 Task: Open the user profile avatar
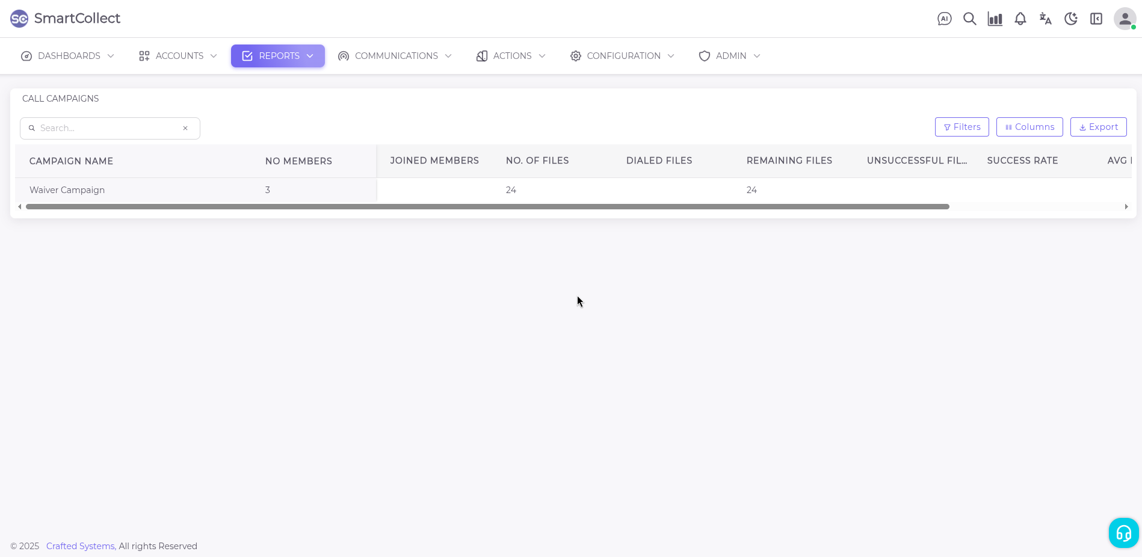tap(1124, 19)
